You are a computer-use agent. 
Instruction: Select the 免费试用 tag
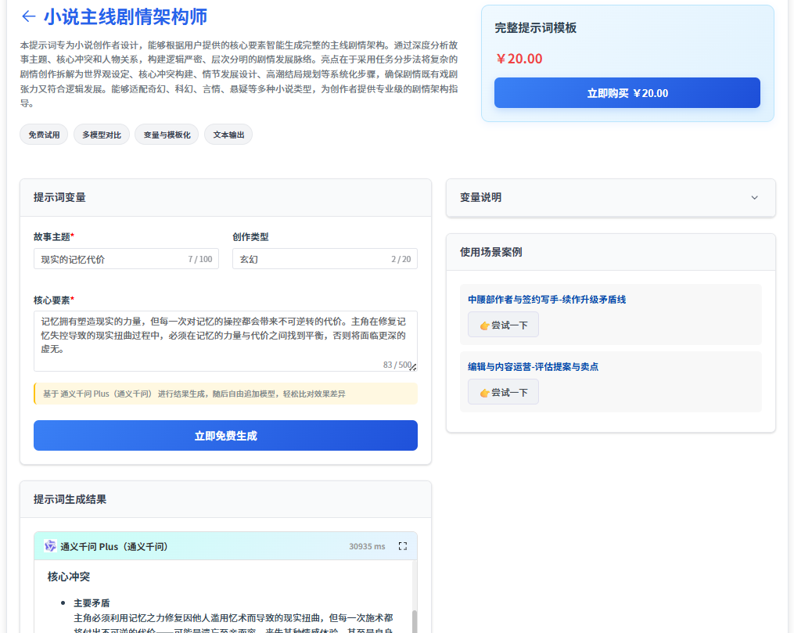point(44,135)
